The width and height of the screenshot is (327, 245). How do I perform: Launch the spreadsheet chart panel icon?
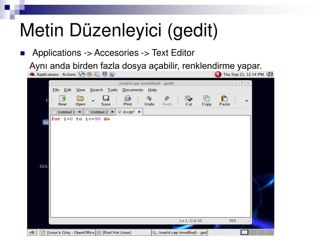click(112, 74)
